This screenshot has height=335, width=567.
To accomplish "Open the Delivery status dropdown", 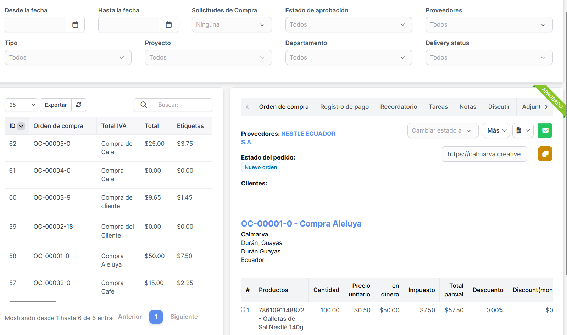I will pos(489,57).
